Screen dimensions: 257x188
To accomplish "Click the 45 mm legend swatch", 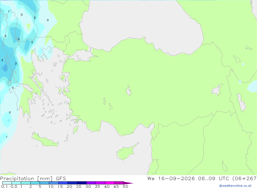I will (119, 183).
